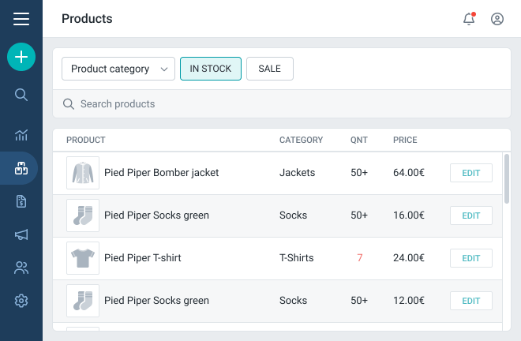Click the price '64.00€'

(x=409, y=173)
